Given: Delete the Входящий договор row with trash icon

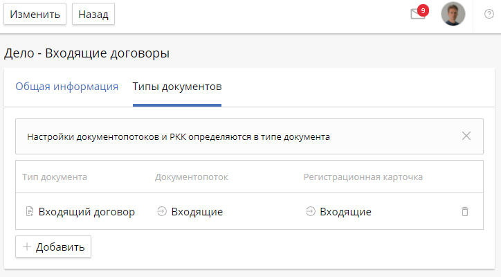Looking at the screenshot, I should [465, 211].
